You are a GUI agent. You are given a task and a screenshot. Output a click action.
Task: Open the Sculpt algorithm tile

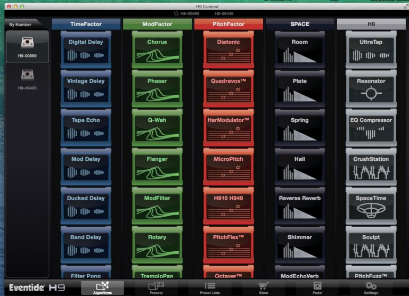[x=371, y=245]
